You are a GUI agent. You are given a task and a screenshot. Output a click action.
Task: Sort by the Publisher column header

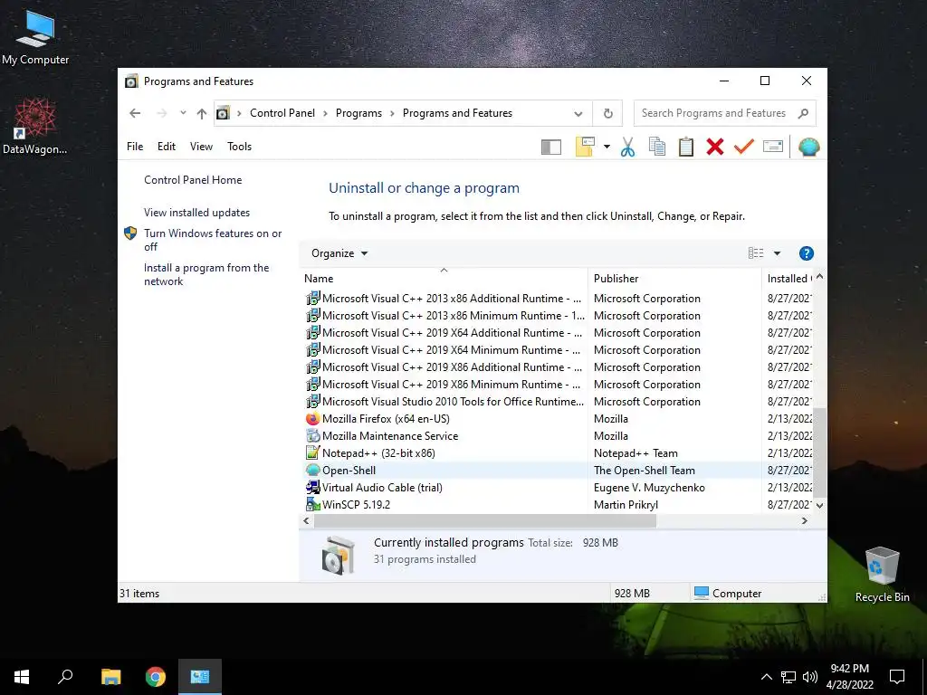click(674, 279)
